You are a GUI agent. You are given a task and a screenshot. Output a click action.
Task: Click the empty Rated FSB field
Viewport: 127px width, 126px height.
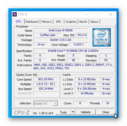click(46, 93)
